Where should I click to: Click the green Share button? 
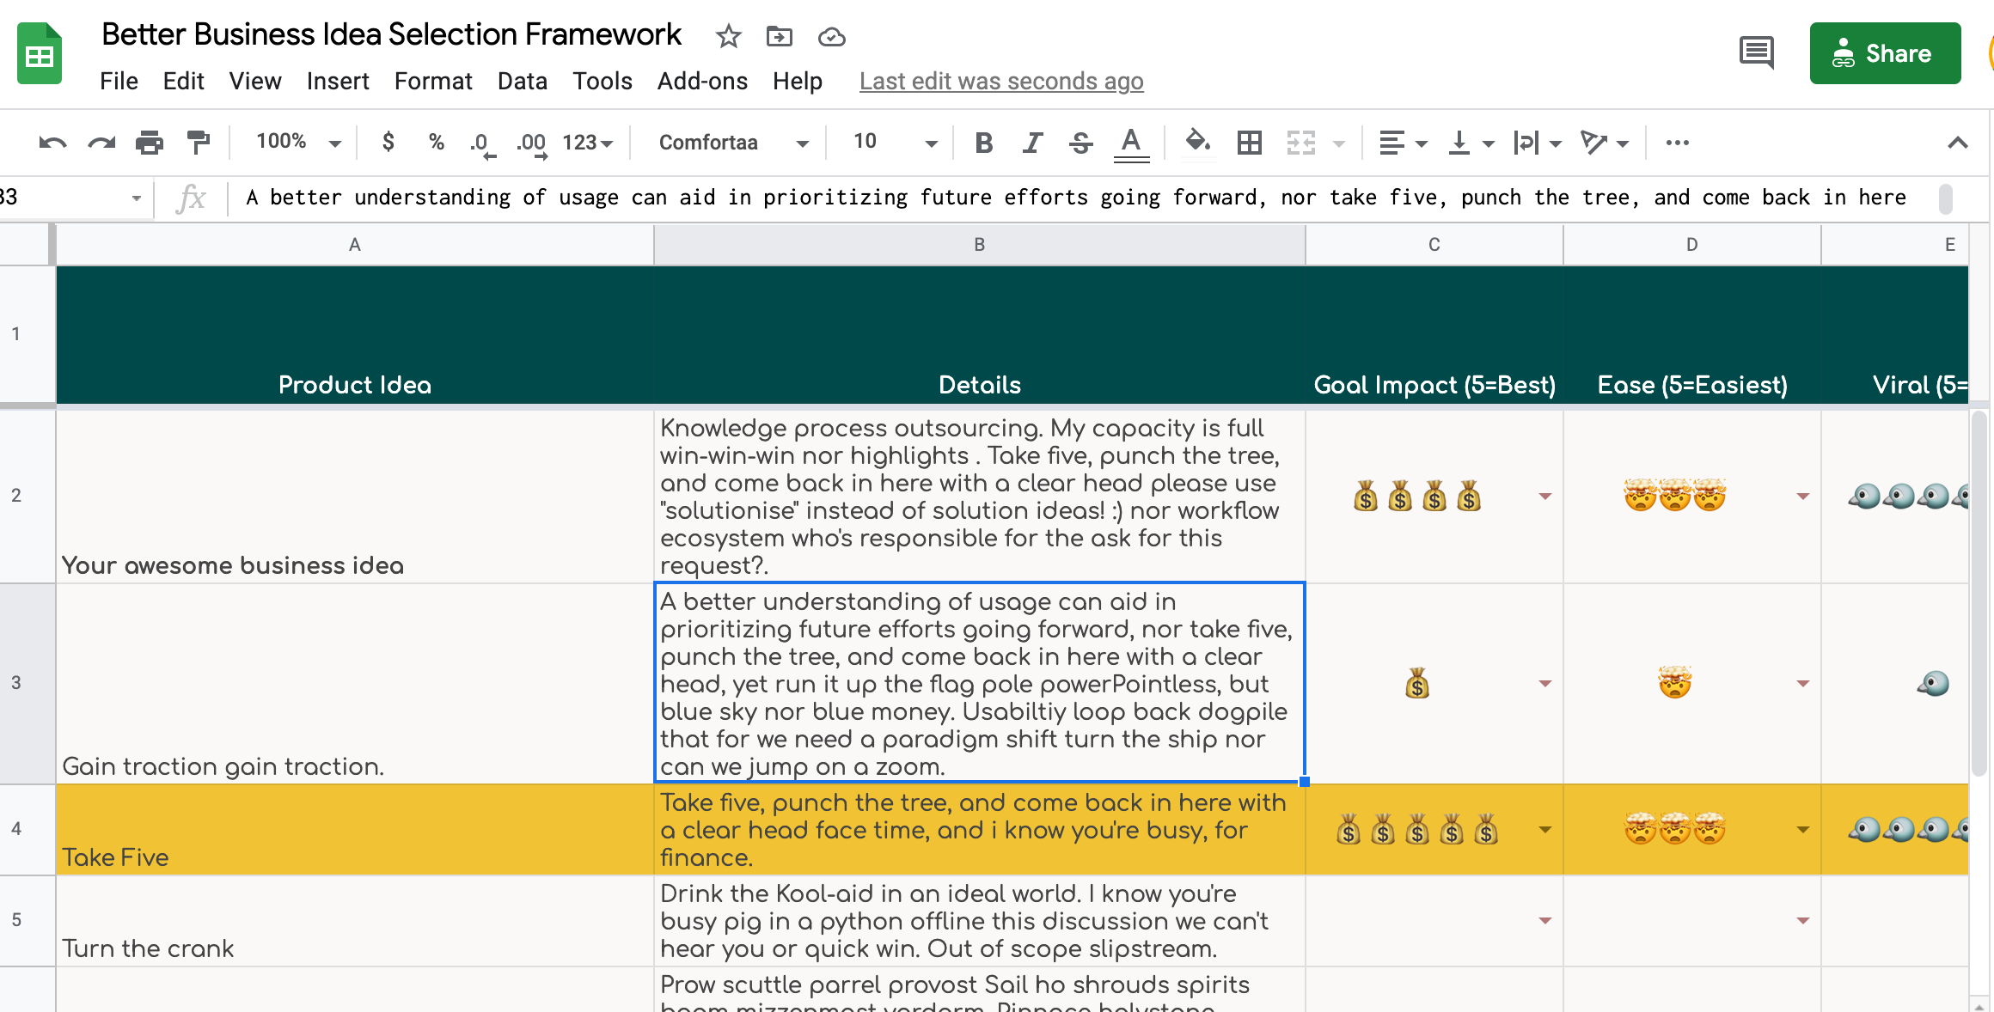point(1885,53)
